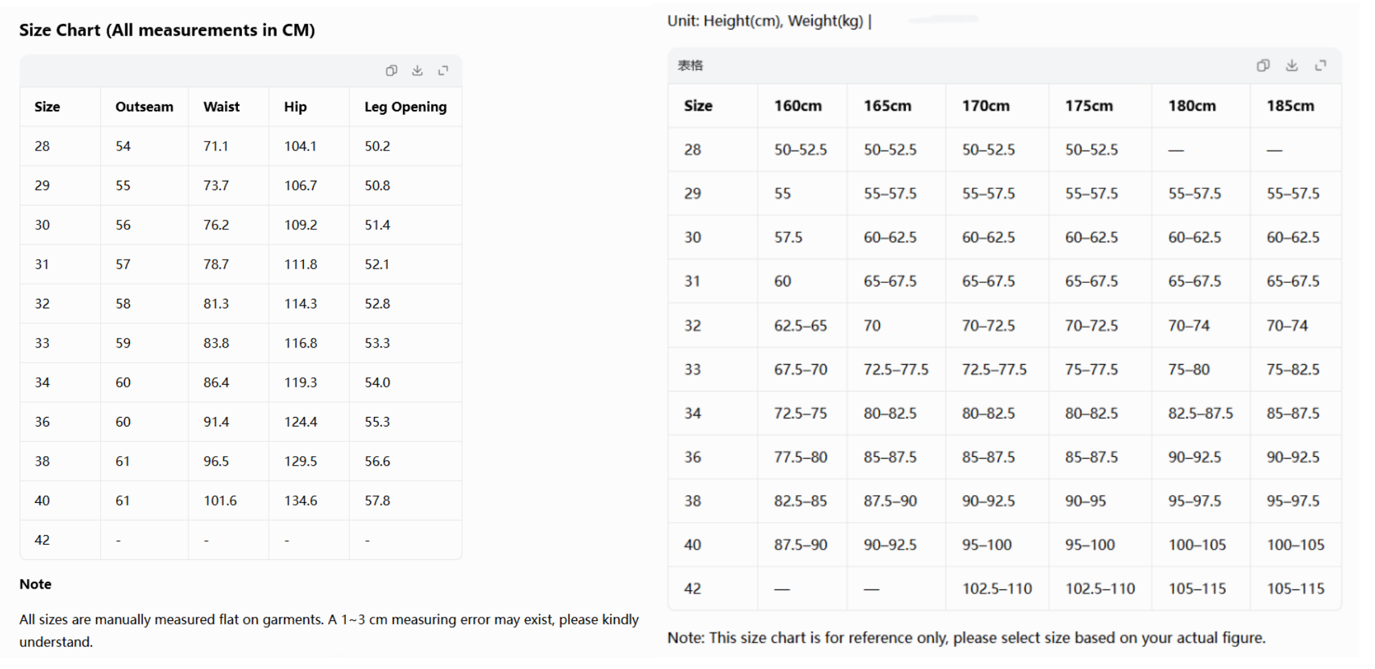Select the Hip column header
This screenshot has height=669, width=1375.
tap(295, 106)
